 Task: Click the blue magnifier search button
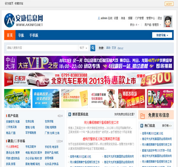pos(93,48)
